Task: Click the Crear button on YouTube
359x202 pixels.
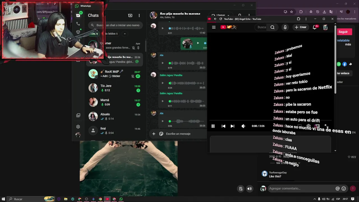Action: tap(300, 27)
